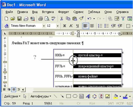Toggle left text alignment
This screenshot has width=133, height=107.
click(x=86, y=26)
